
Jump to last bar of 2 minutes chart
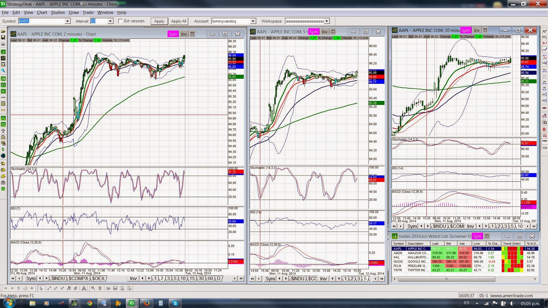(241, 279)
